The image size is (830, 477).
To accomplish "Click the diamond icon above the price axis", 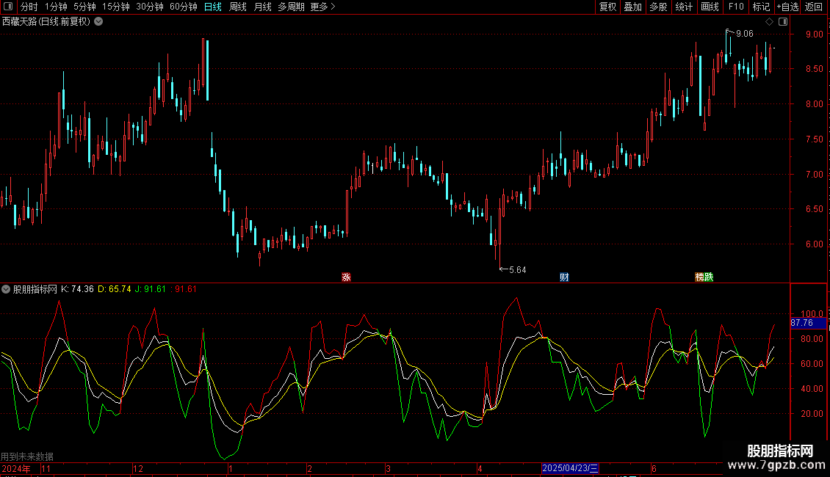I will (x=769, y=22).
